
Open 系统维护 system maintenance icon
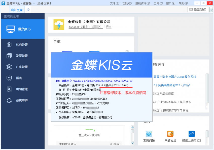[9, 100]
